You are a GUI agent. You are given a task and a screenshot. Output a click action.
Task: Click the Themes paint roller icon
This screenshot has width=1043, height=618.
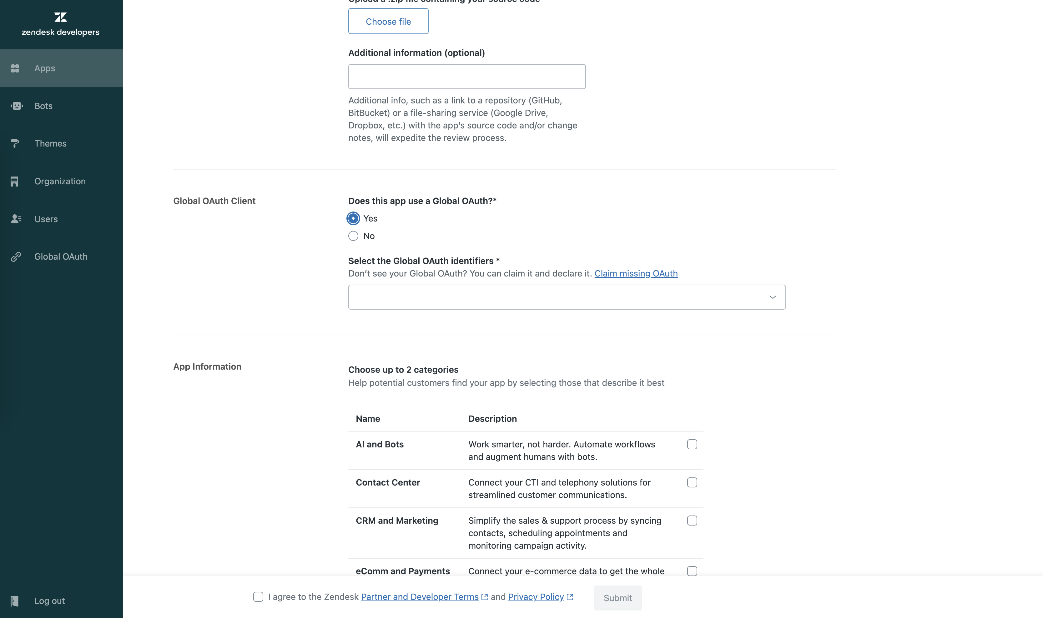click(x=15, y=144)
